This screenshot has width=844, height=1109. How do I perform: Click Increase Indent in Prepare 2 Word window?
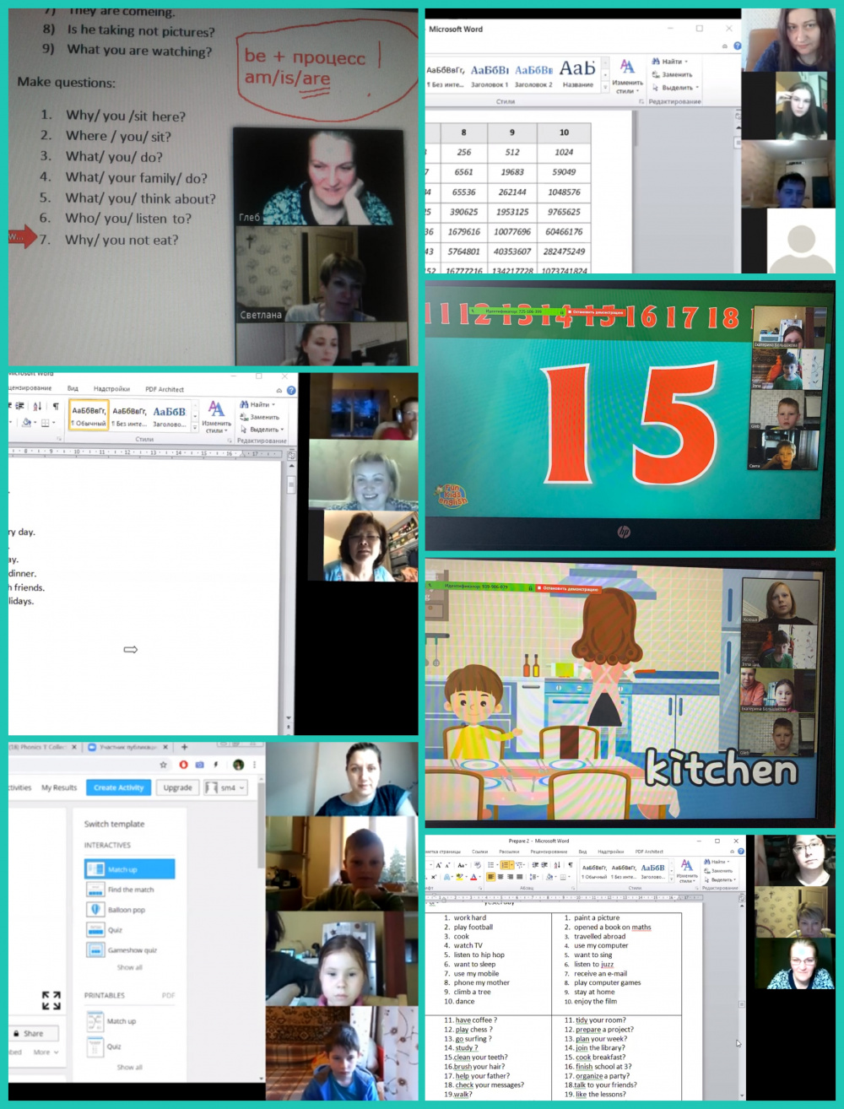coord(544,865)
